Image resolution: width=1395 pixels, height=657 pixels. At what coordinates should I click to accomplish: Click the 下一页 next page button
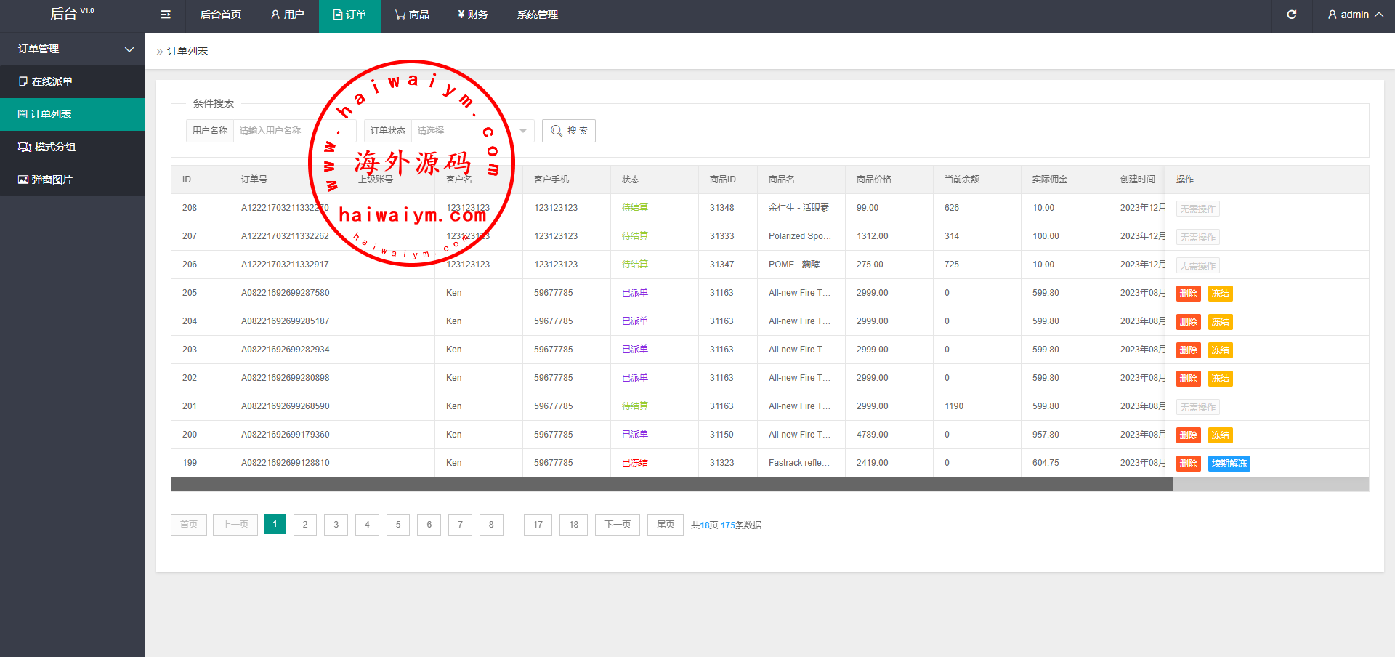tap(618, 525)
